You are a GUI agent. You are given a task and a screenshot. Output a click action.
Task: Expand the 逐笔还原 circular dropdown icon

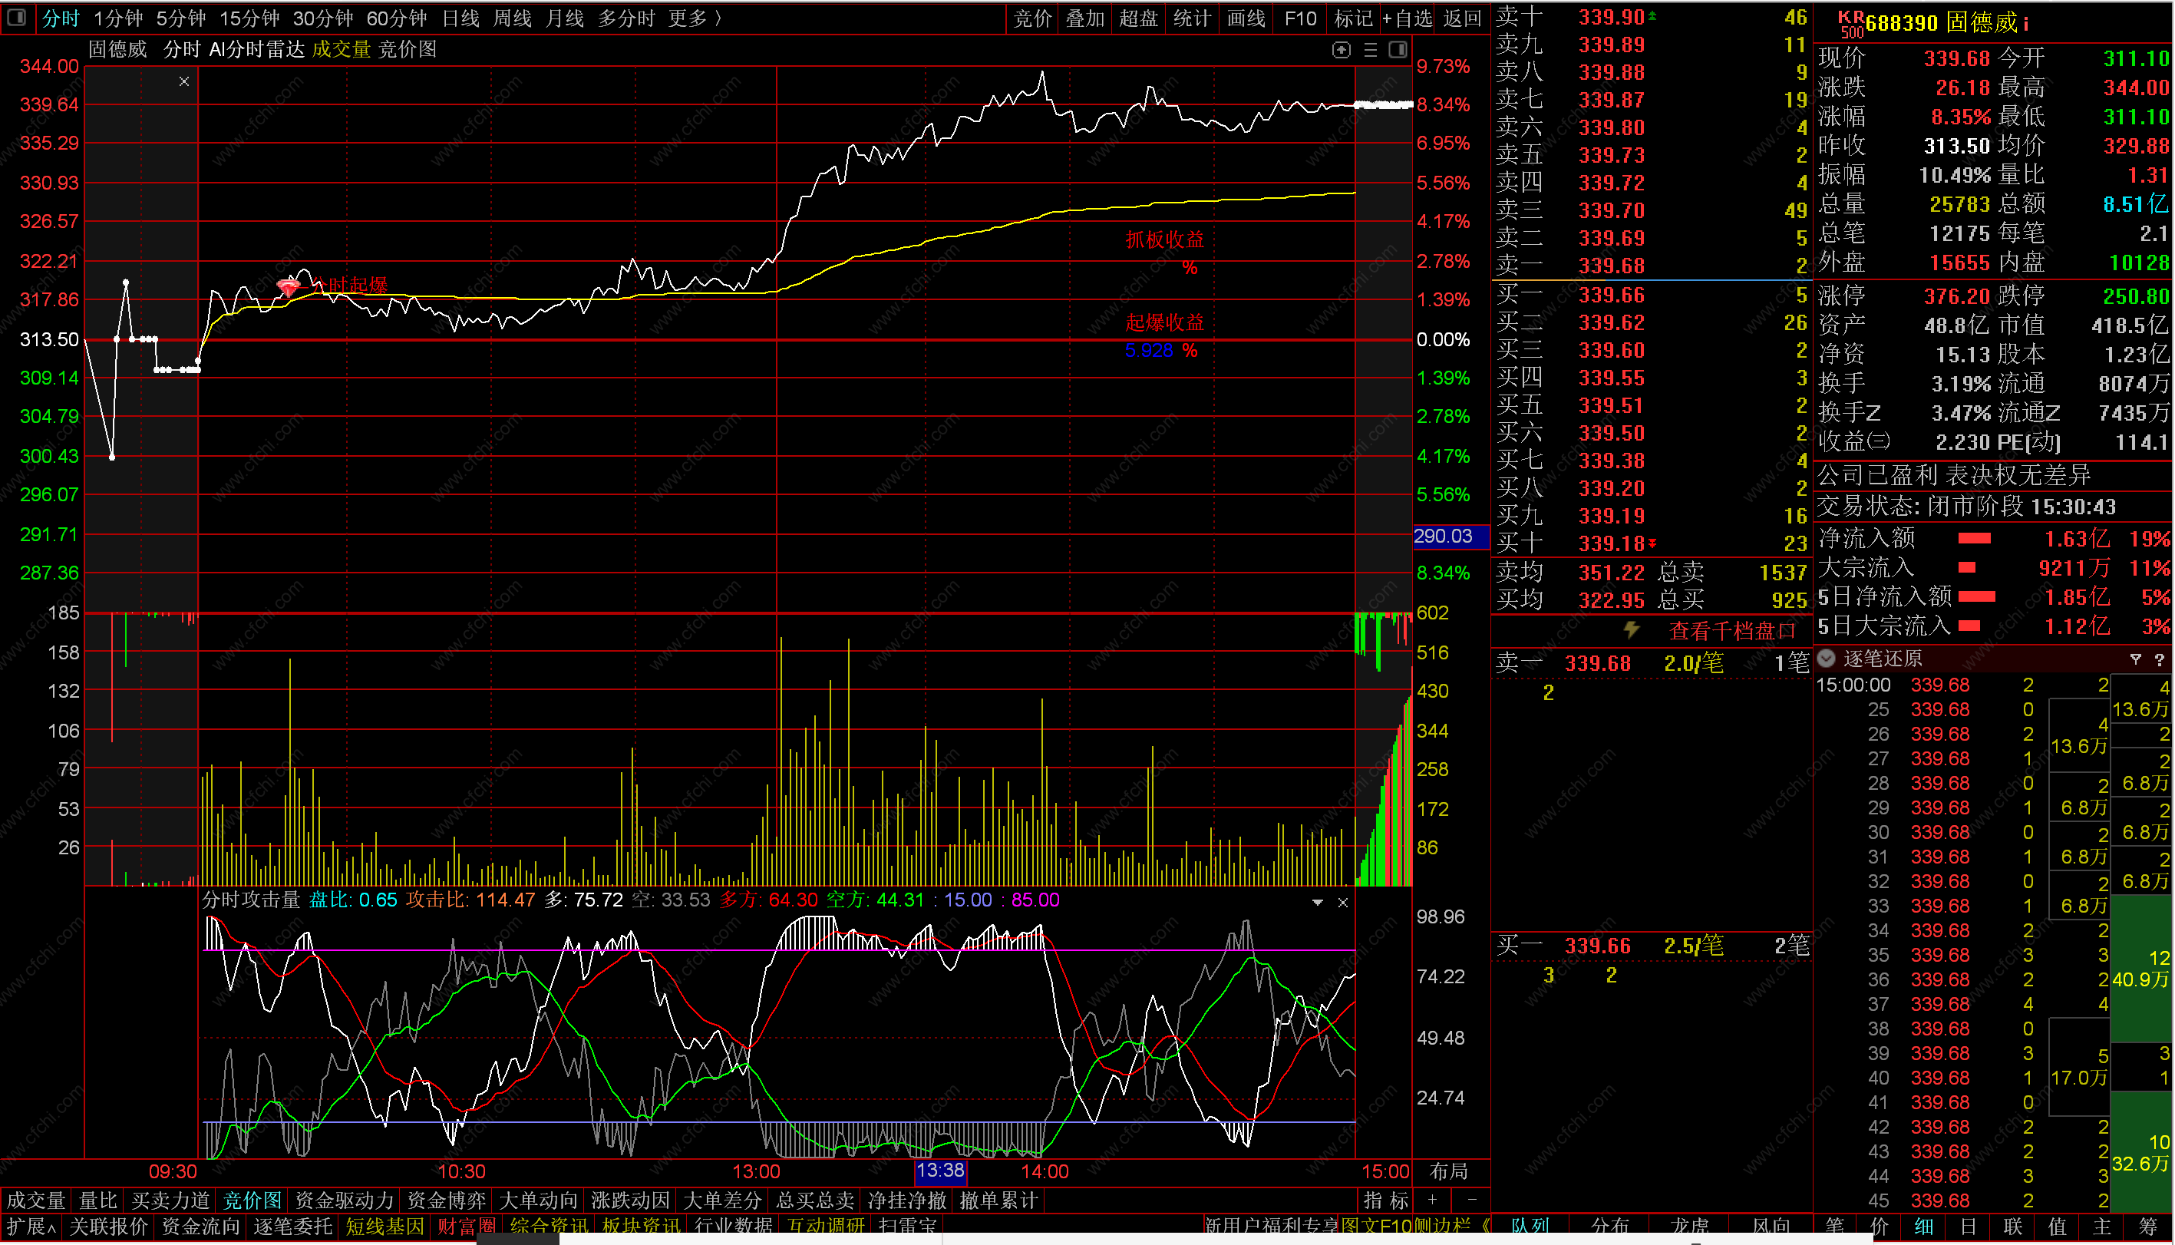click(1827, 659)
